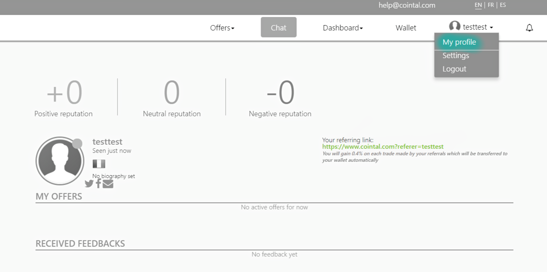Click the Neutral reputation counter

172,98
